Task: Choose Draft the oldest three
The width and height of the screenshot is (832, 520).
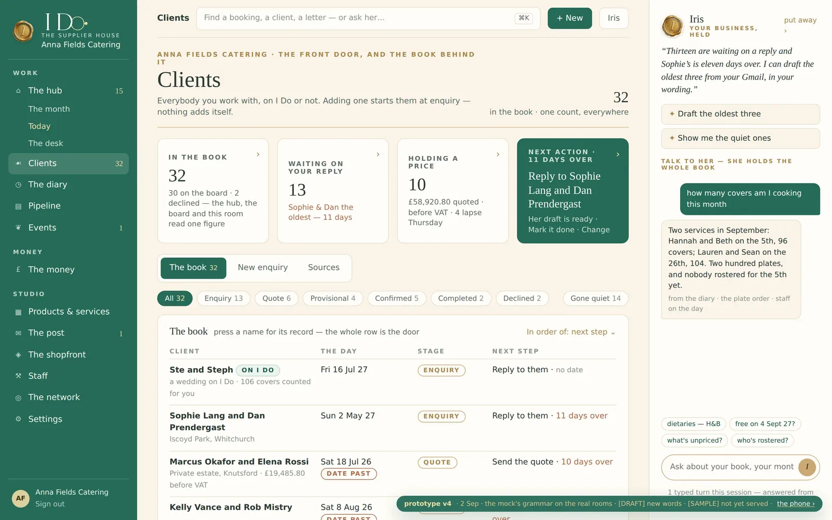Action: pyautogui.click(x=740, y=114)
